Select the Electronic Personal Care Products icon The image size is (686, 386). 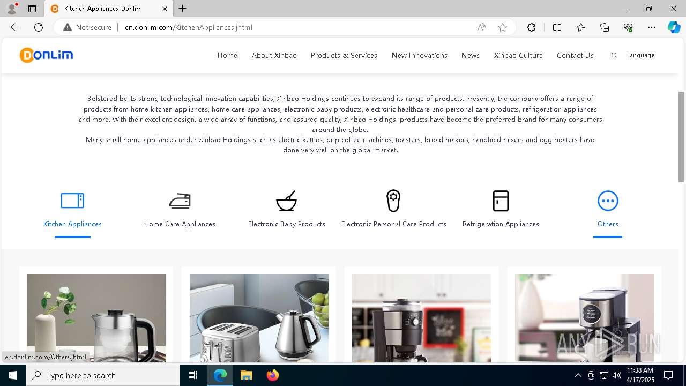click(393, 201)
